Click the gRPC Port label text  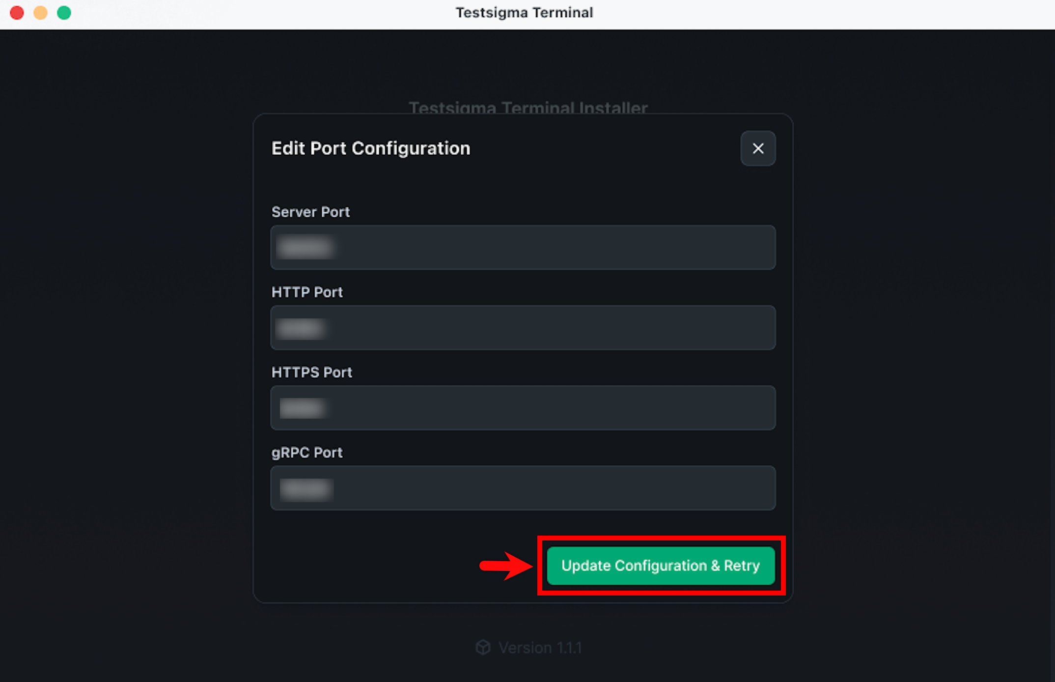[x=307, y=452]
